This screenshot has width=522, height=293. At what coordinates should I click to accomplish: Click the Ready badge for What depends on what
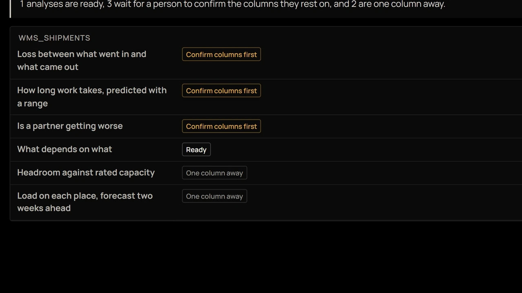tap(196, 149)
